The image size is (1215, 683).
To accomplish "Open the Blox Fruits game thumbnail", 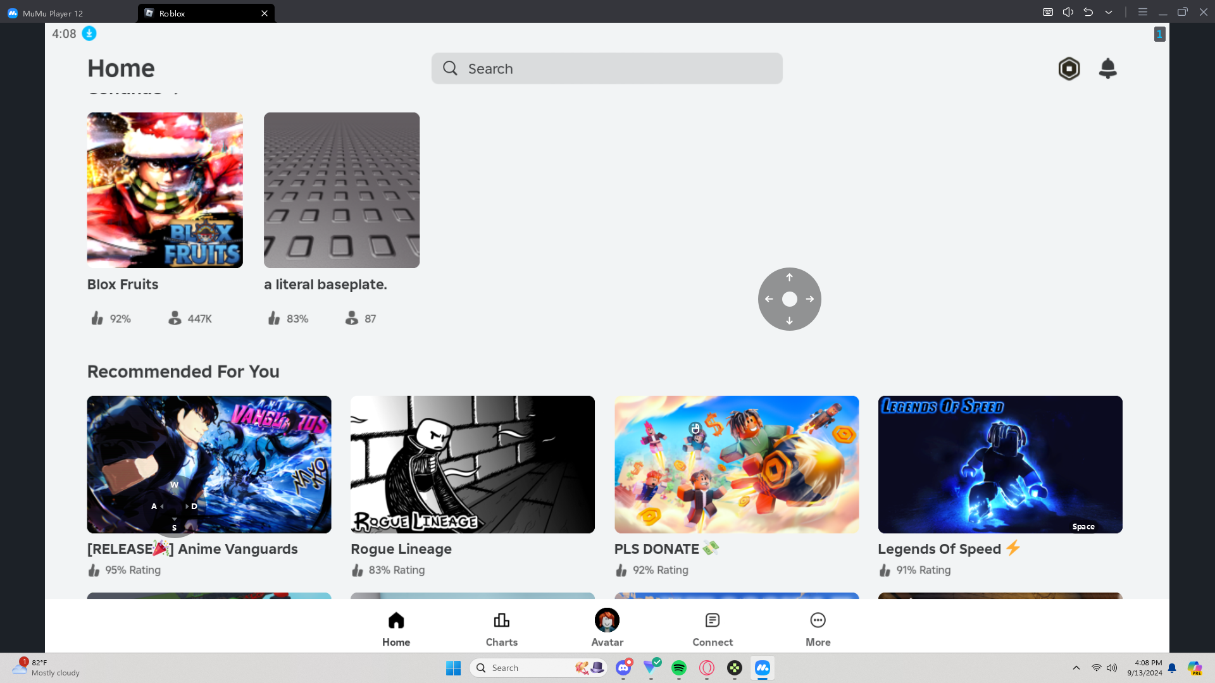I will pyautogui.click(x=165, y=190).
